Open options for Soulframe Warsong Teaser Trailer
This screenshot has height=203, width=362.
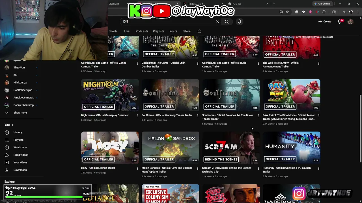198,116
